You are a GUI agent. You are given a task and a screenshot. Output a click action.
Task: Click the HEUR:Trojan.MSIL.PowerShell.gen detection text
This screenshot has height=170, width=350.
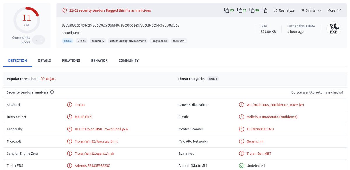coord(101,129)
